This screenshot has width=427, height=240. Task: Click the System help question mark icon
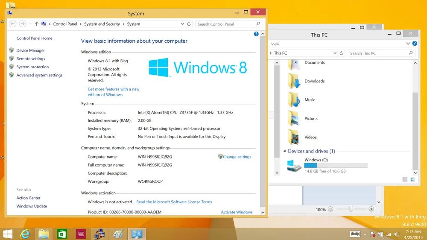[256, 34]
